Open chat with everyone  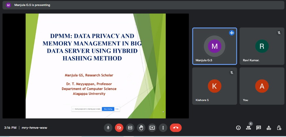(x=258, y=128)
